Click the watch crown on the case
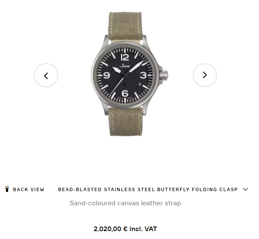 (x=163, y=75)
